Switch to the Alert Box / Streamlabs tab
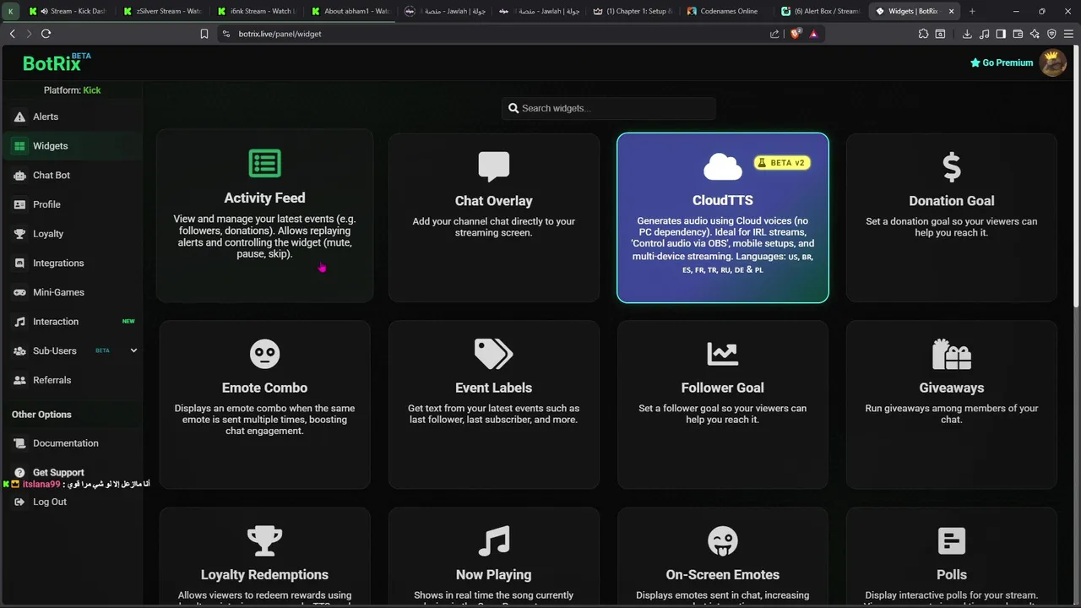The height and width of the screenshot is (608, 1081). (x=820, y=11)
